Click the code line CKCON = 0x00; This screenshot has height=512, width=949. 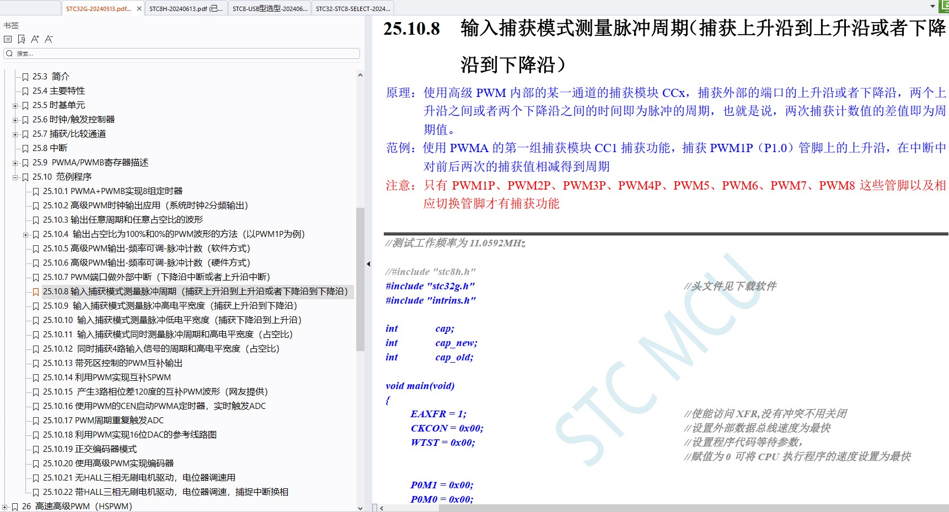447,428
